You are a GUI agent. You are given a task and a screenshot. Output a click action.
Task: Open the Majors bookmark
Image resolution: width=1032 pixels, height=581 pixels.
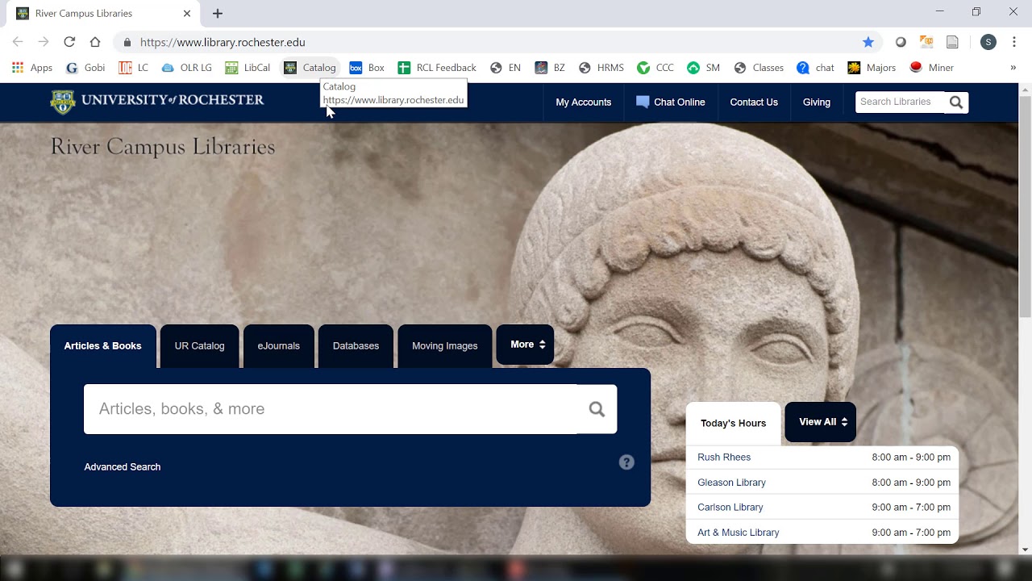coord(872,68)
